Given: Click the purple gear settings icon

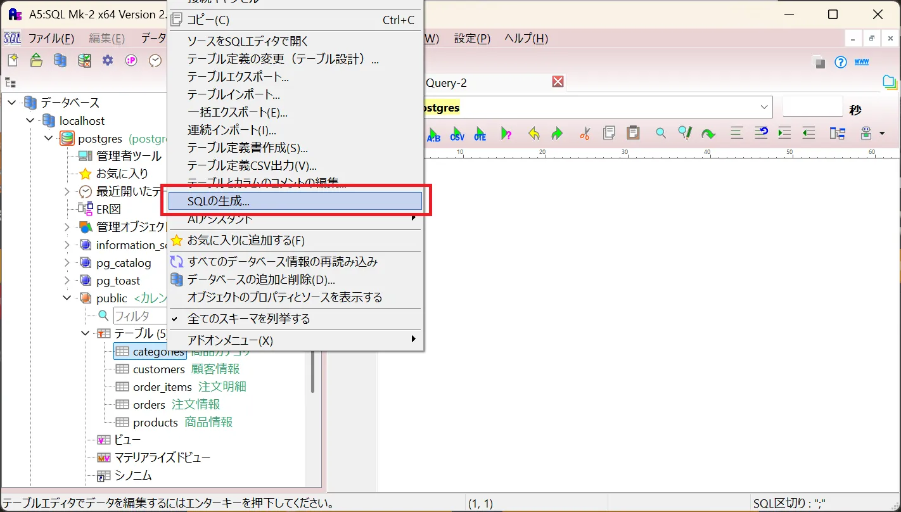Looking at the screenshot, I should 108,60.
